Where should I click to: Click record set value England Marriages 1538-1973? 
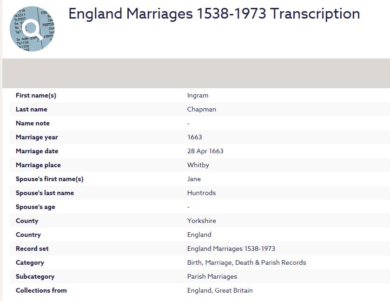[231, 249]
